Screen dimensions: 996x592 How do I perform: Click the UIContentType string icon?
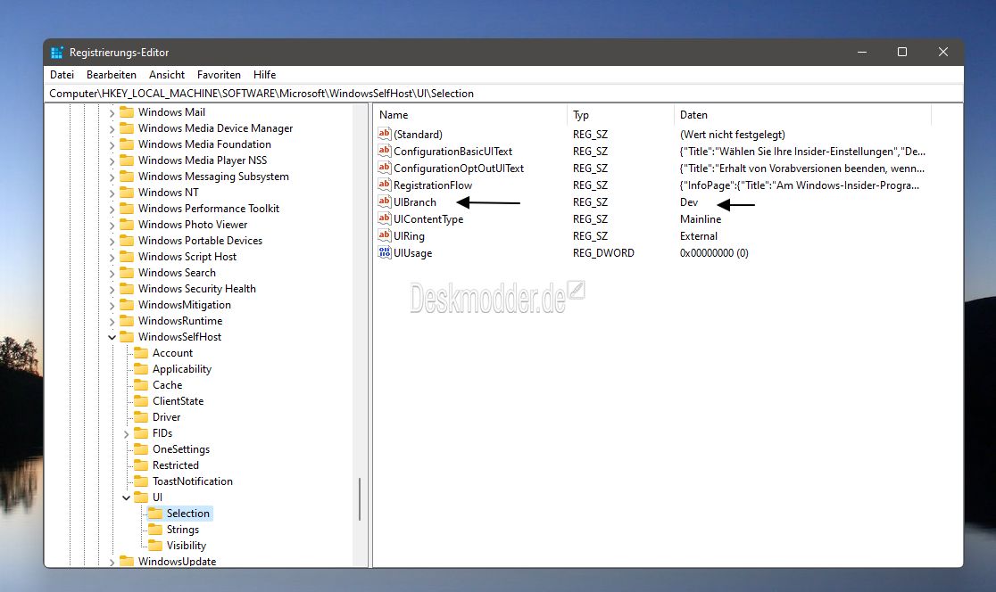point(385,219)
